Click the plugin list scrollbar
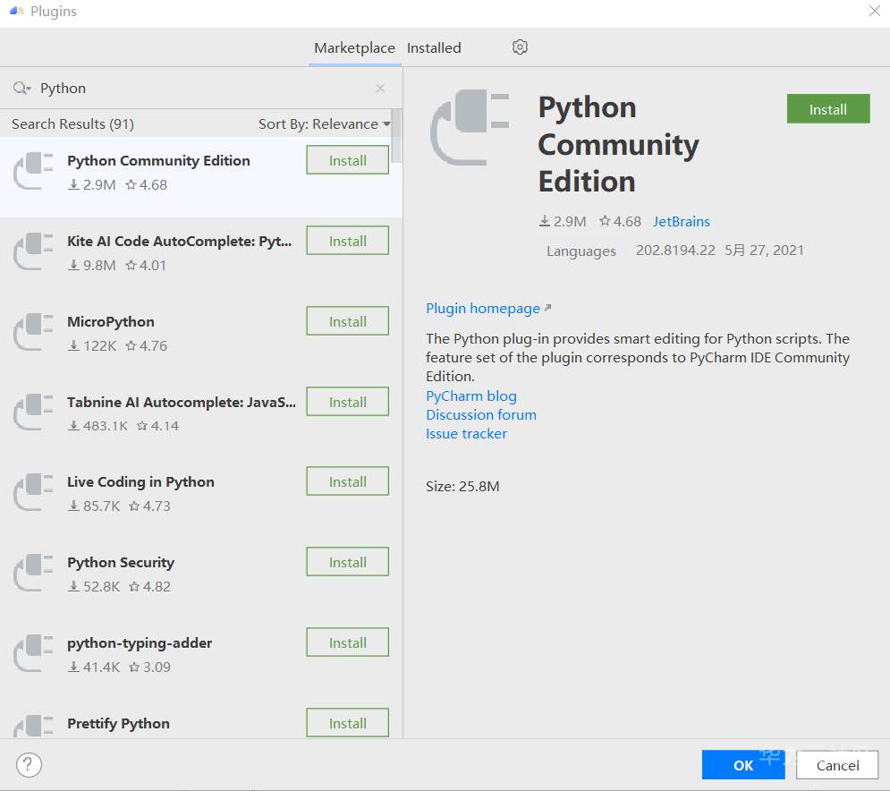Image resolution: width=890 pixels, height=791 pixels. click(x=397, y=137)
